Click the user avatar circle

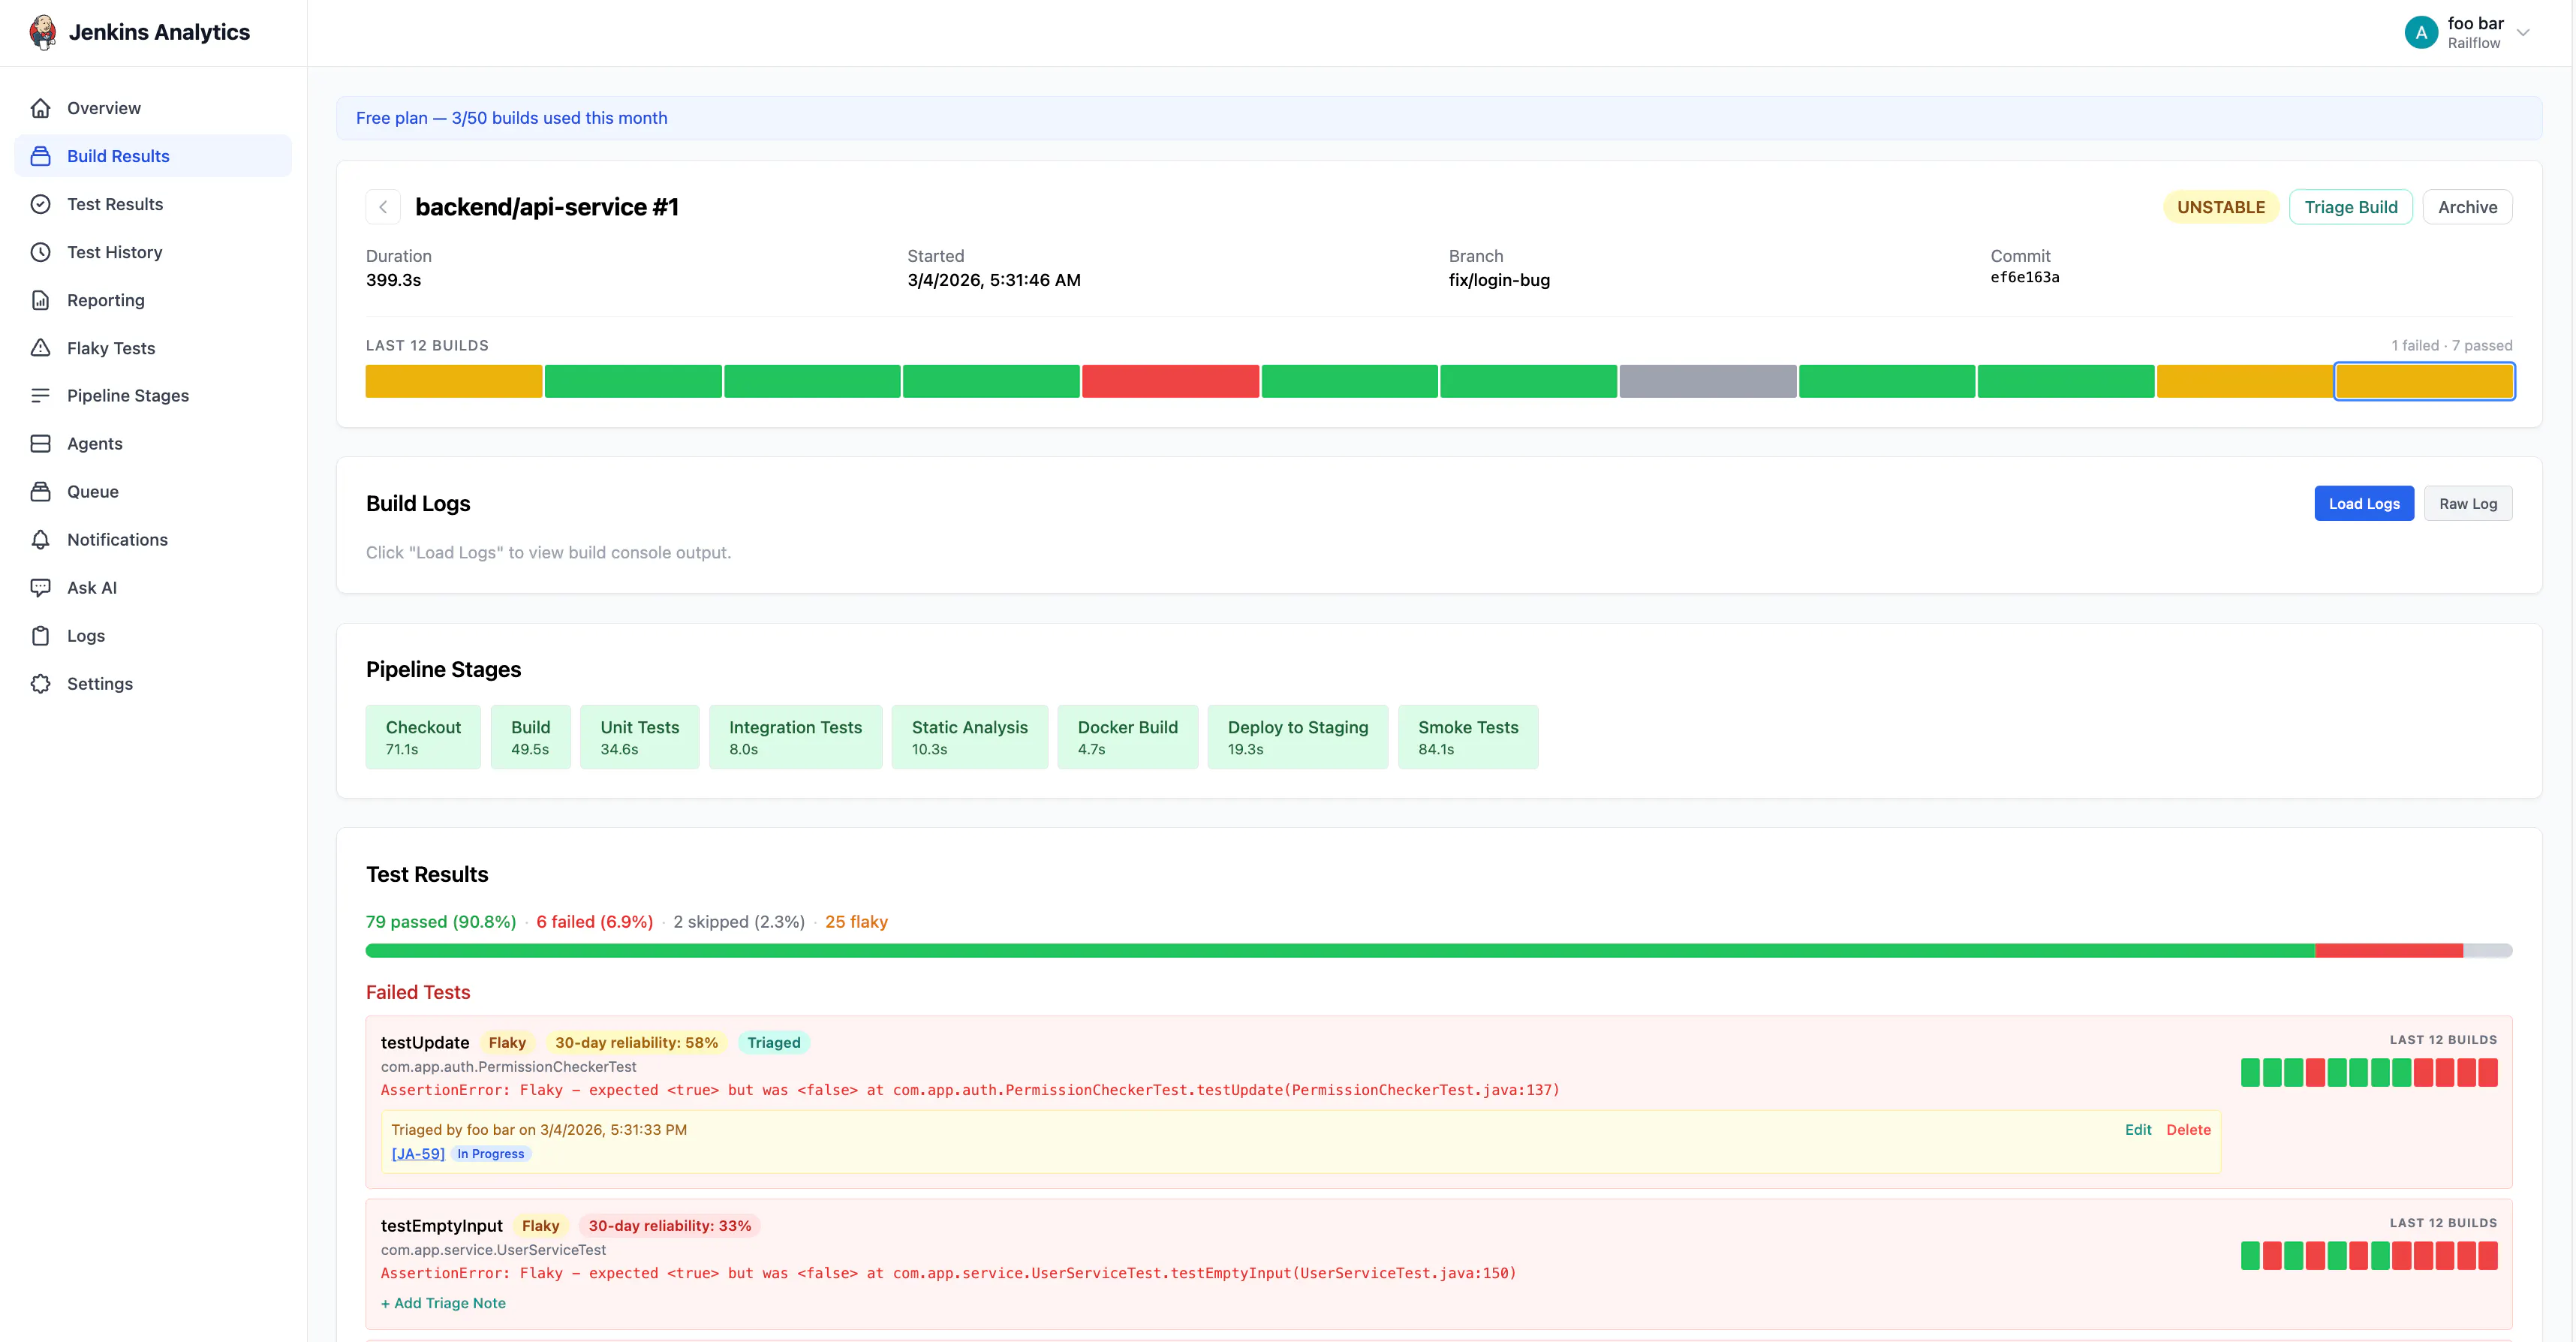point(2420,32)
